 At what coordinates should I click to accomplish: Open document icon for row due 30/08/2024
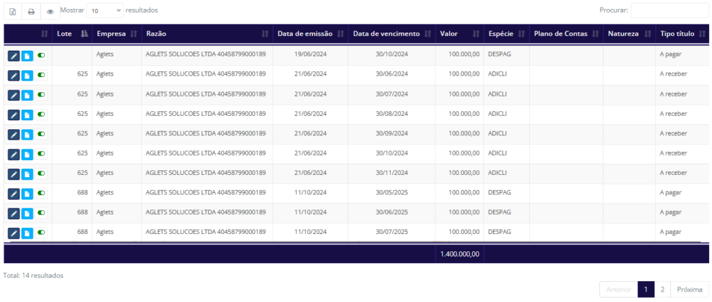click(27, 115)
